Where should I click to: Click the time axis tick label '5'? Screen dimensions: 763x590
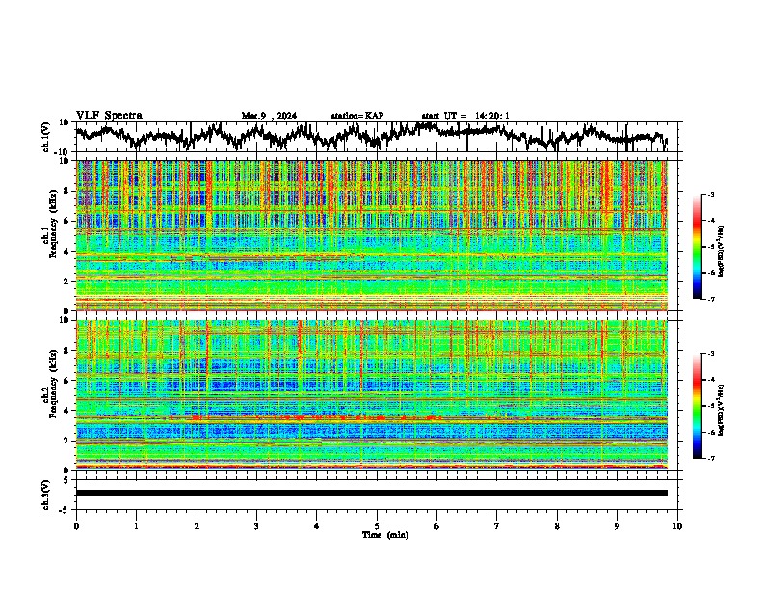coord(377,526)
